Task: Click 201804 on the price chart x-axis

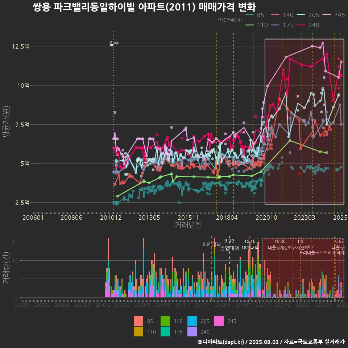Action: 227,217
